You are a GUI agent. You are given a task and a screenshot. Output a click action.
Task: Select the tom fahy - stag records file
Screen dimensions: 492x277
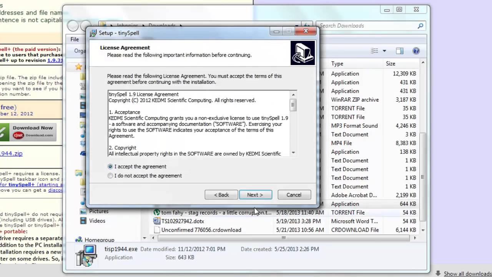pyautogui.click(x=216, y=212)
